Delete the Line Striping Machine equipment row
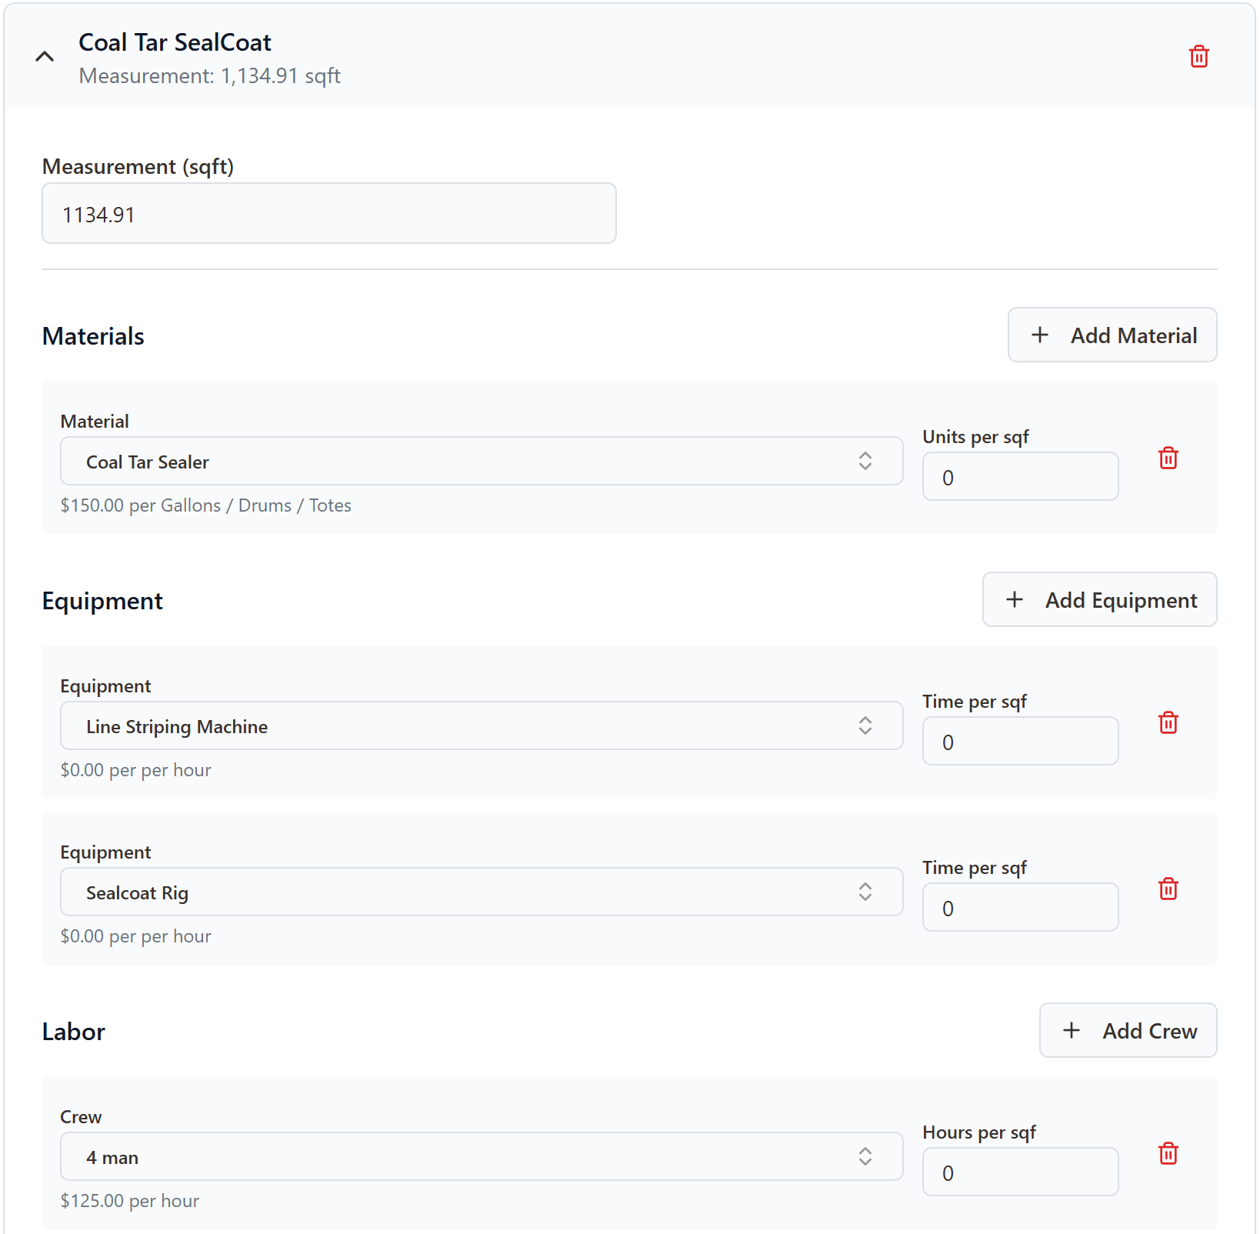This screenshot has height=1234, width=1260. coord(1168,722)
